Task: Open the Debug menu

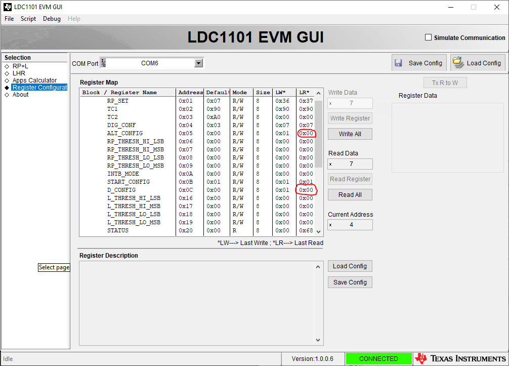Action: coord(51,19)
